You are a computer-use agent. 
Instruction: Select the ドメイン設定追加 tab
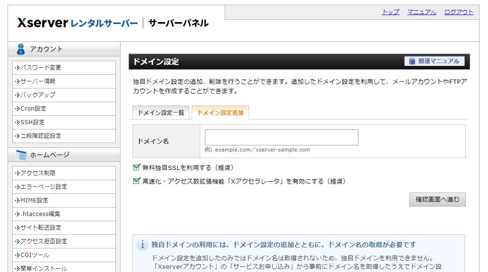click(220, 112)
